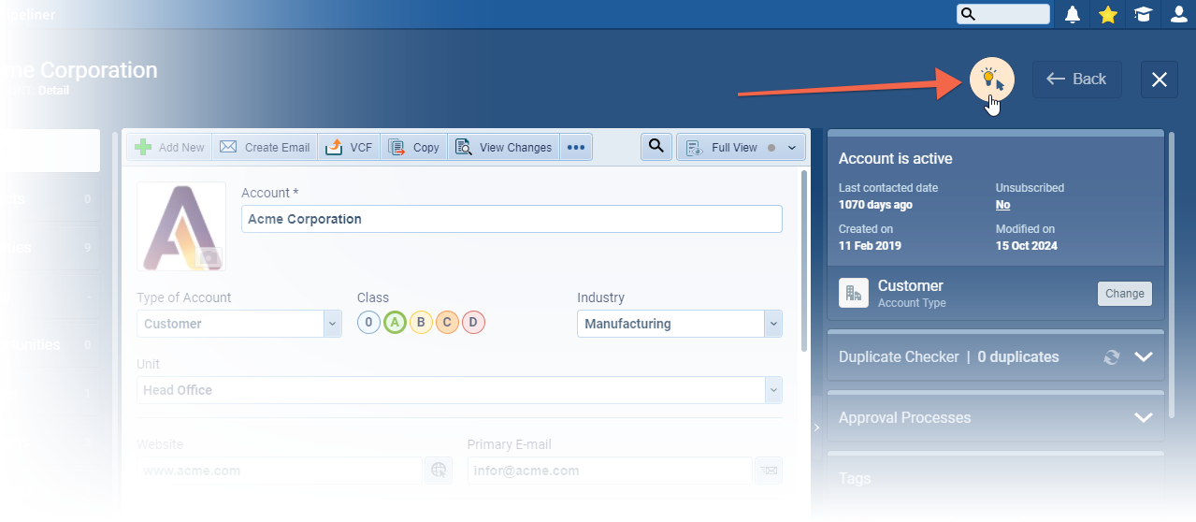Click the Website field
Image resolution: width=1196 pixels, height=522 pixels.
[x=280, y=471]
